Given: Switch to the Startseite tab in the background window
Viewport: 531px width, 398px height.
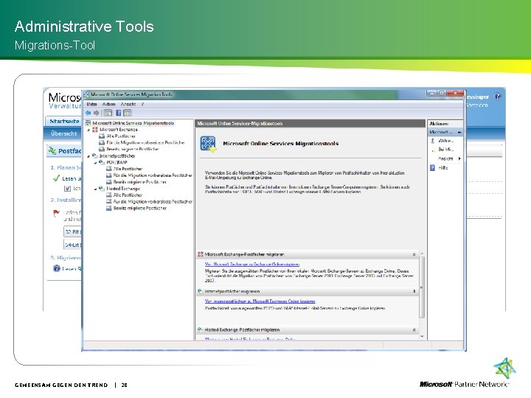Looking at the screenshot, I should pyautogui.click(x=63, y=121).
